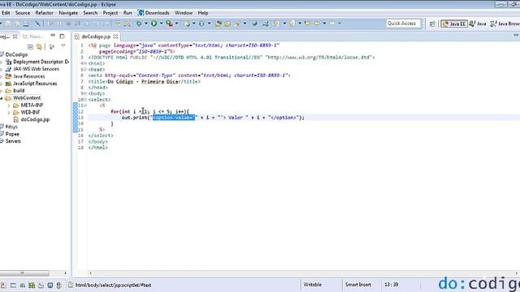The image size is (520, 292).
Task: Select the build folder in tree
Action: click(19, 91)
